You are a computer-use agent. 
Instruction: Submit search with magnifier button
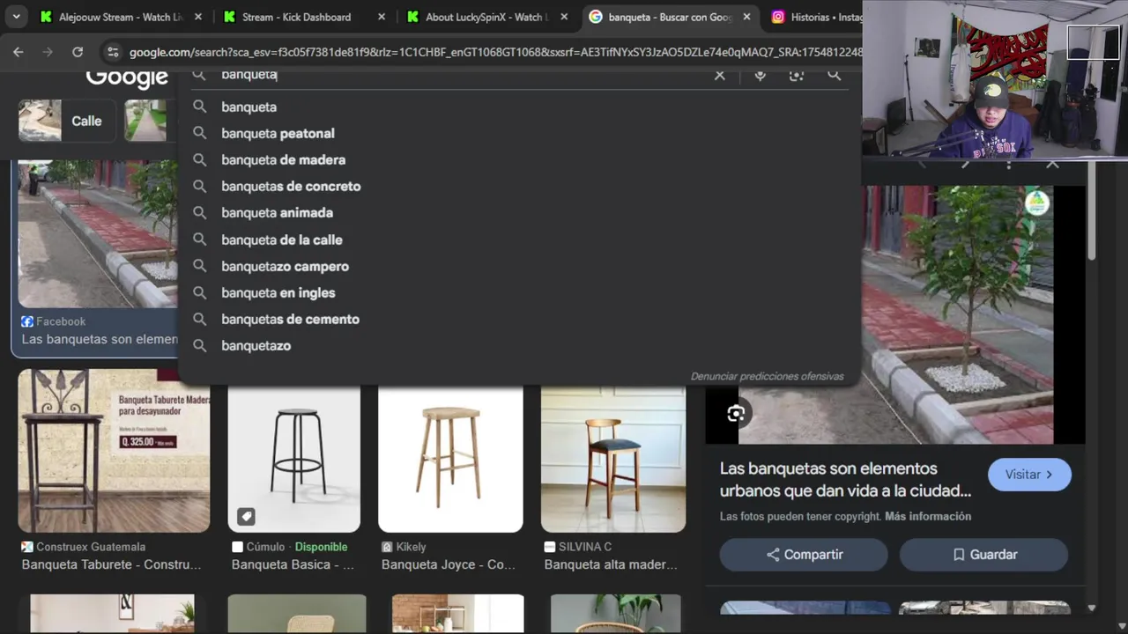pos(834,75)
